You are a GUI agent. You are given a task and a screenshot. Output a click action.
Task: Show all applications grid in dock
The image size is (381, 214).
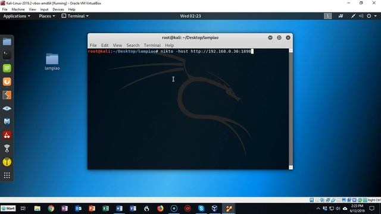(7, 175)
